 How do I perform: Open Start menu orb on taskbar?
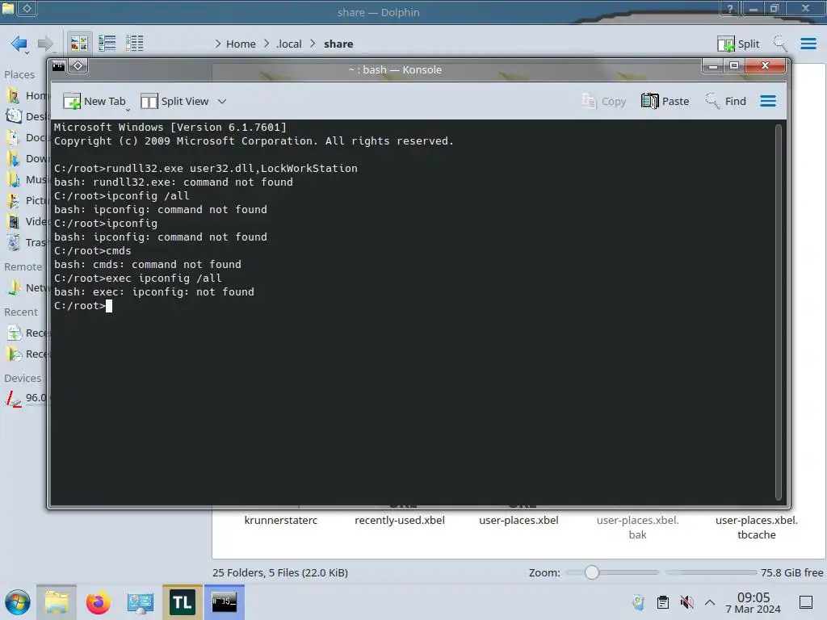point(18,602)
